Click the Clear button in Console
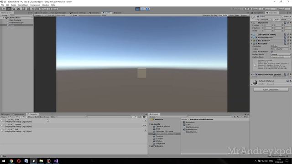292x164 pixels. [x=4, y=117]
